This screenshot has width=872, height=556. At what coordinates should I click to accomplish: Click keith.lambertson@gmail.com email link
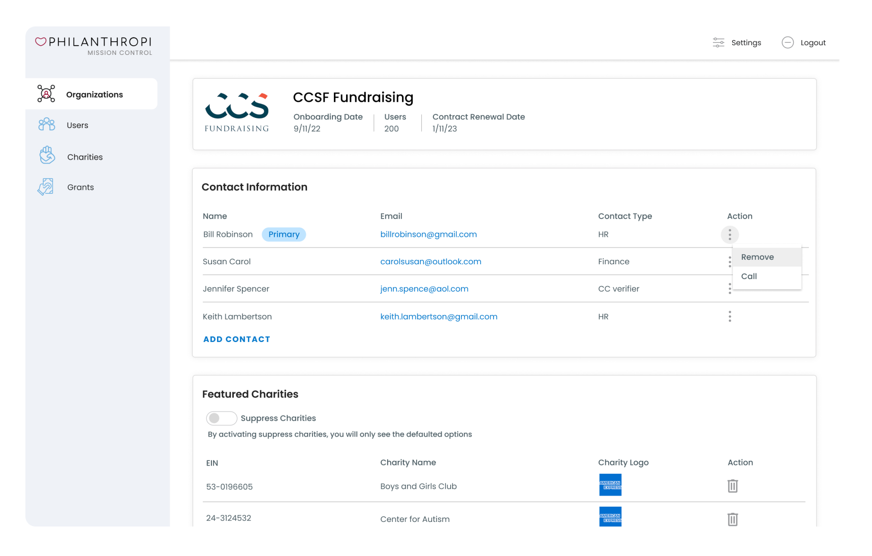coord(439,316)
